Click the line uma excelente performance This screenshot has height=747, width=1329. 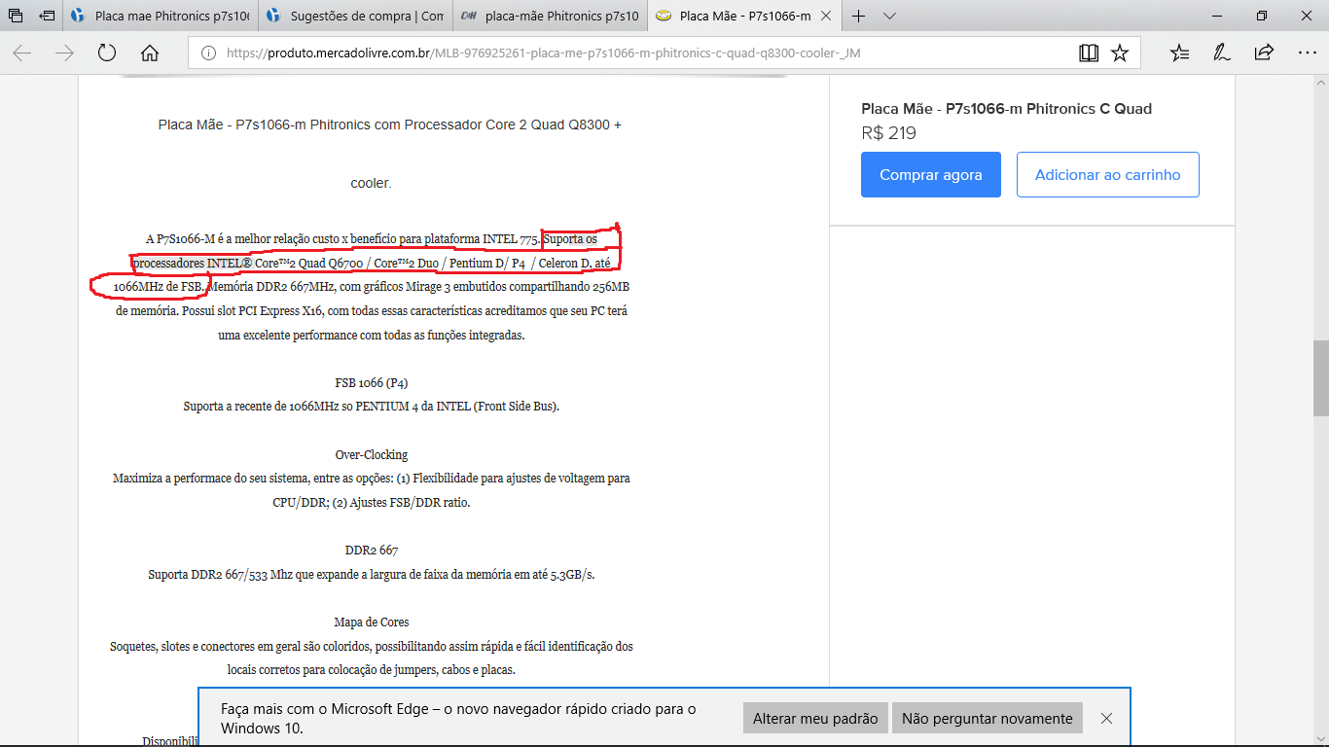coord(372,336)
